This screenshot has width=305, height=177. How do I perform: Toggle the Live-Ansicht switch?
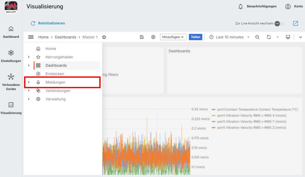(279, 24)
